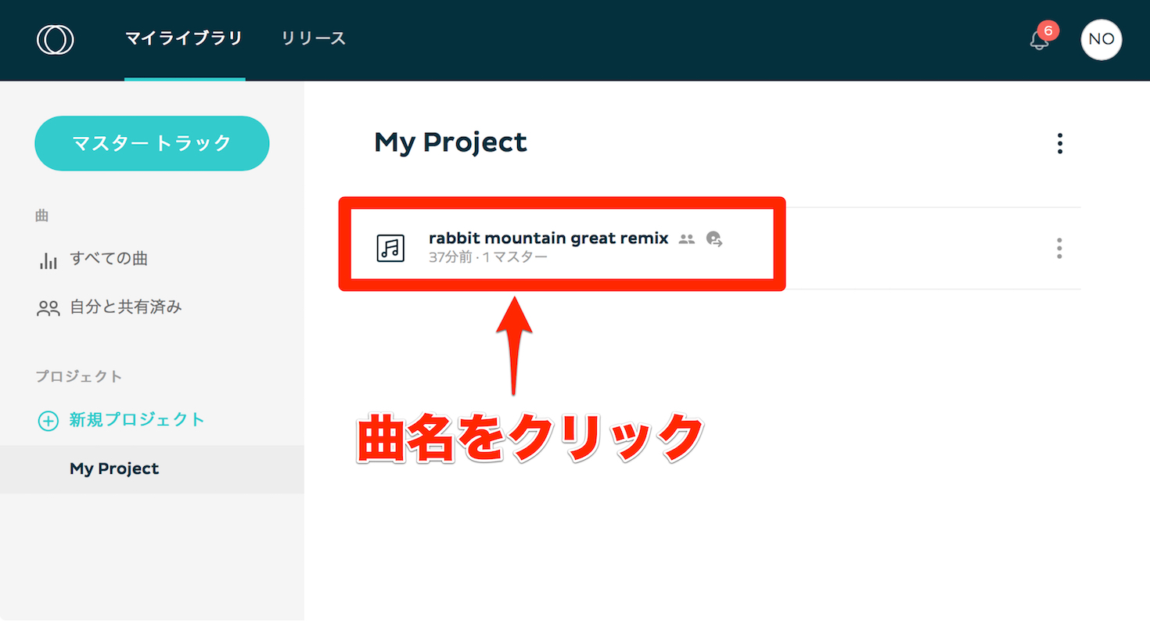Switch to the マイライブラリ tab

(184, 38)
